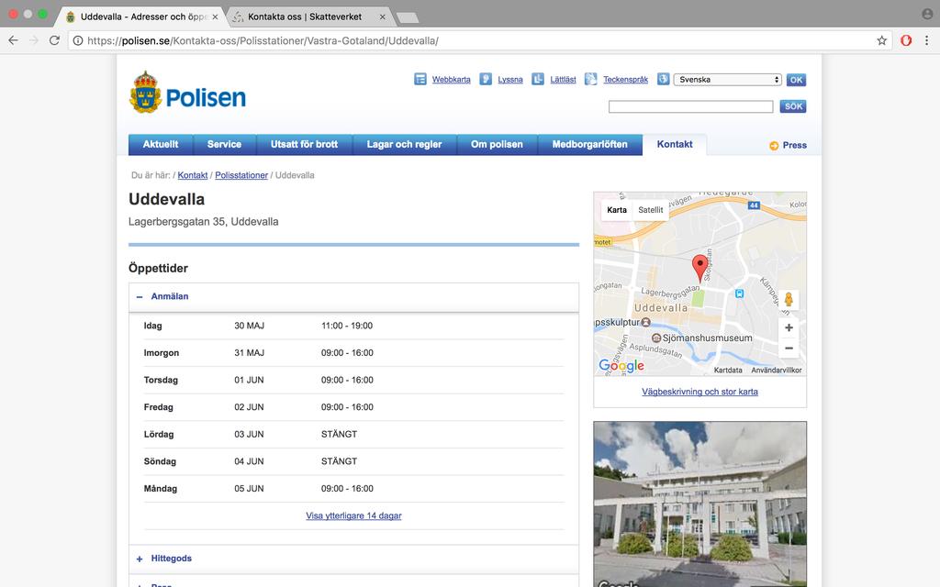Viewport: 940px width, 587px height.
Task: Open Lagar och regler menu
Action: point(404,144)
